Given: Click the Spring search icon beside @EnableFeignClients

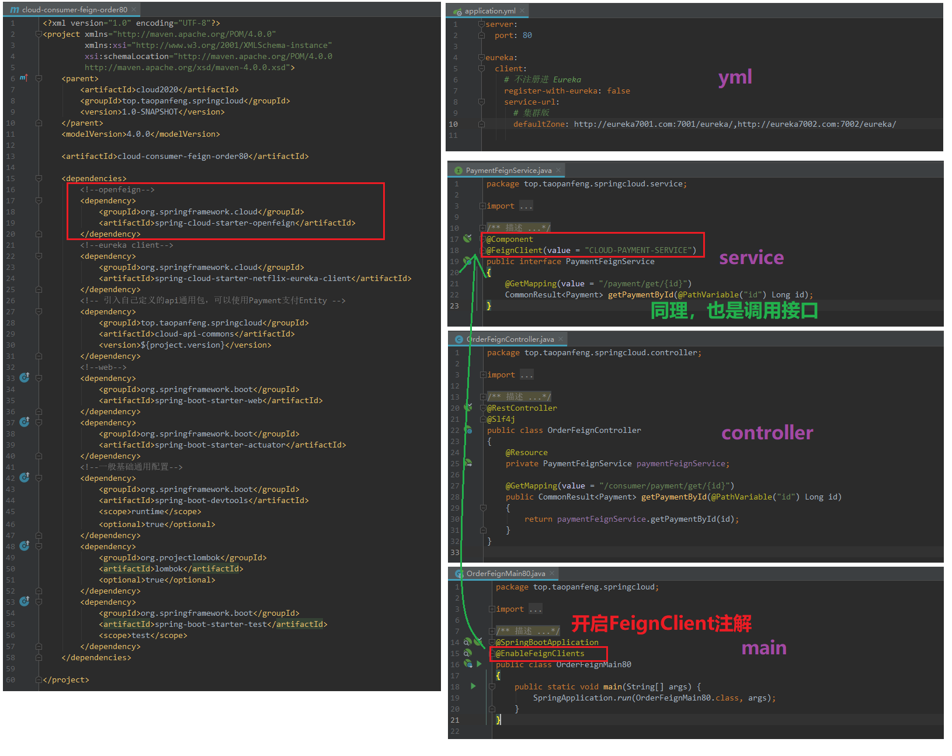Looking at the screenshot, I should pos(467,653).
